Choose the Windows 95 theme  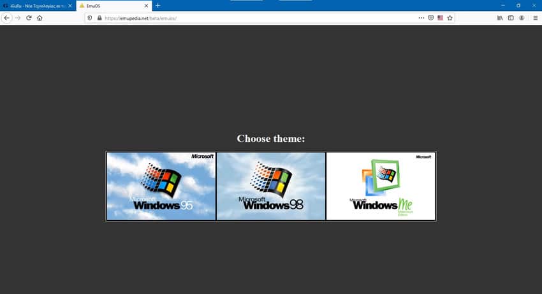pos(161,186)
